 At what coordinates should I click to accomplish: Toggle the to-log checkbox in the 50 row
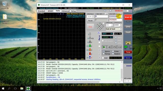point(99,42)
